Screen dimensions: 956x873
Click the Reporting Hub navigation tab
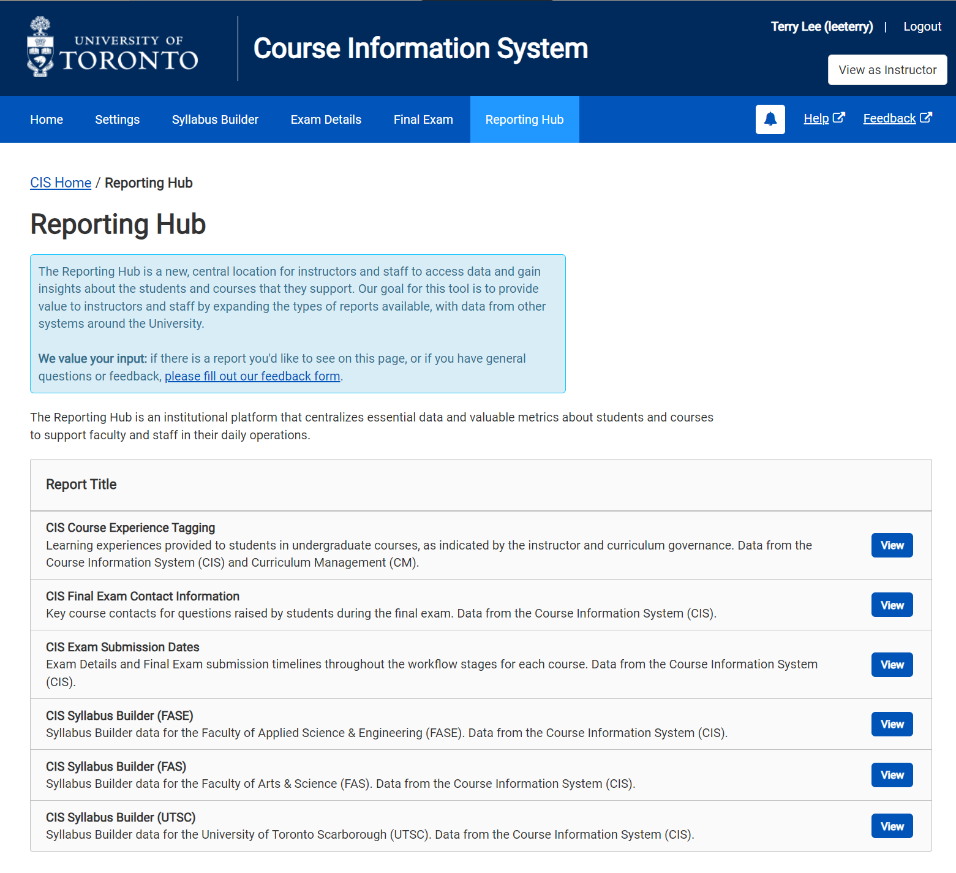tap(524, 119)
